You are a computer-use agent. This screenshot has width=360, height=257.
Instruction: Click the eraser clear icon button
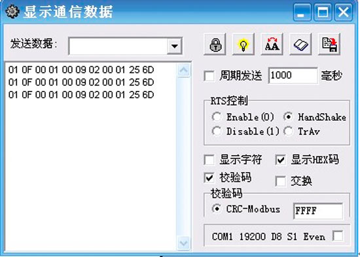pyautogui.click(x=300, y=44)
